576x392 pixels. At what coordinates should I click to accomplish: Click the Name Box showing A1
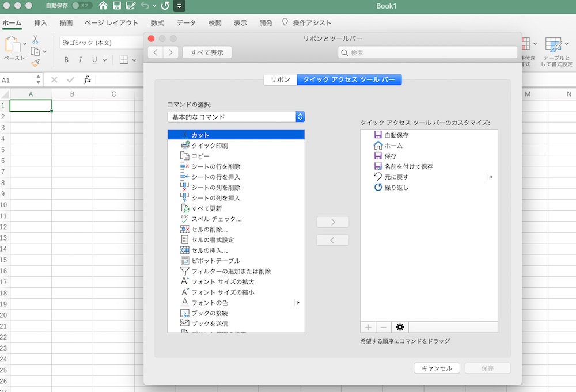pyautogui.click(x=21, y=79)
